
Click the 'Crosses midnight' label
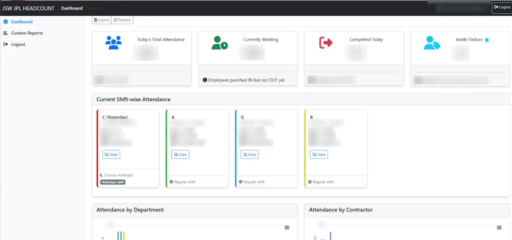pyautogui.click(x=118, y=175)
